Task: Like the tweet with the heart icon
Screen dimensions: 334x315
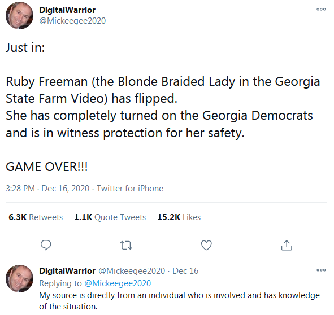Action: [x=206, y=245]
